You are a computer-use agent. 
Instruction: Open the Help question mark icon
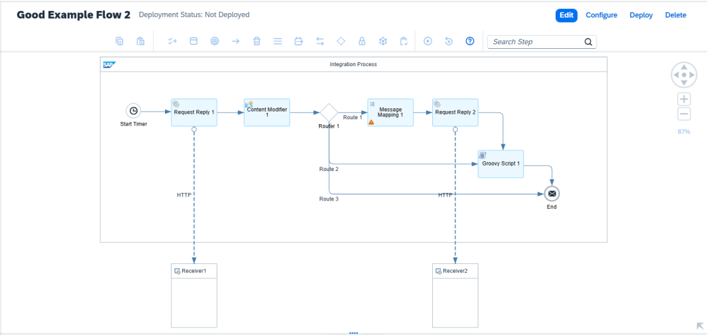[469, 41]
